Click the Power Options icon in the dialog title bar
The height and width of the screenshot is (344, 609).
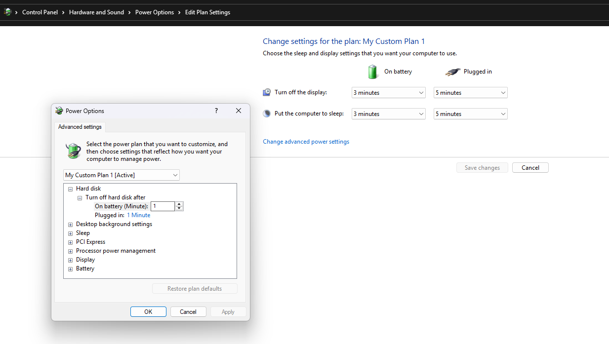(60, 111)
